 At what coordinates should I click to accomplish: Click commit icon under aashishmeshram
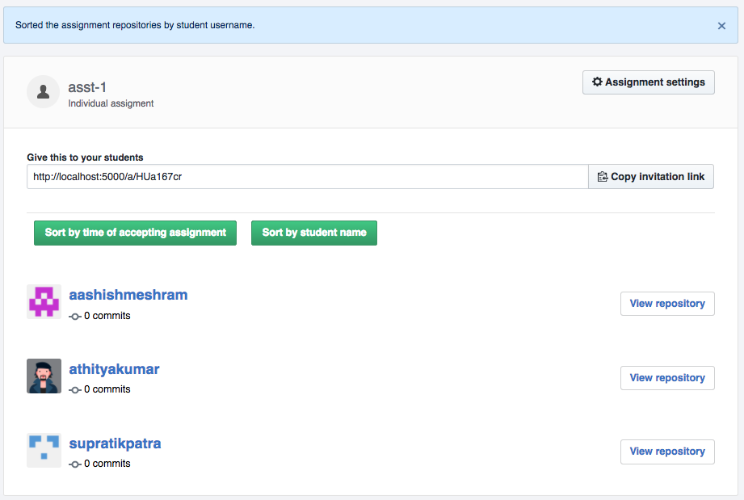74,316
